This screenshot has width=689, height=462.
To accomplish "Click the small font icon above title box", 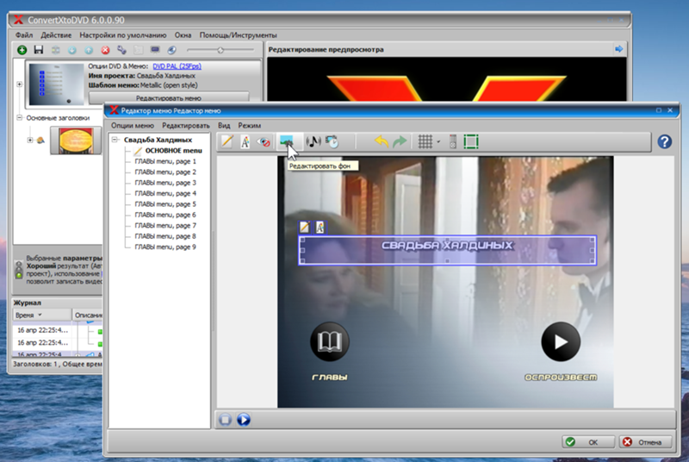I will 320,227.
